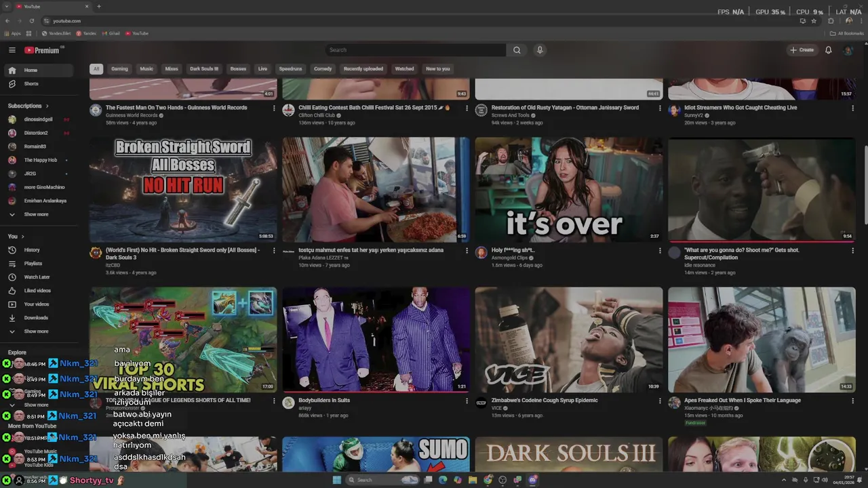The height and width of the screenshot is (488, 868).
Task: Click the YouTube search input field
Action: [416, 50]
